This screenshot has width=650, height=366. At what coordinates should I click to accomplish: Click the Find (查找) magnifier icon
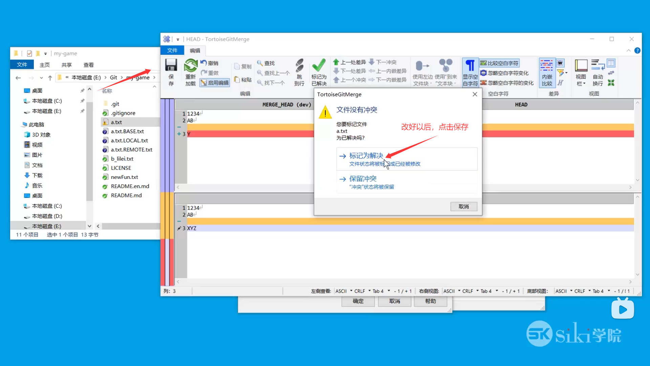(x=260, y=63)
